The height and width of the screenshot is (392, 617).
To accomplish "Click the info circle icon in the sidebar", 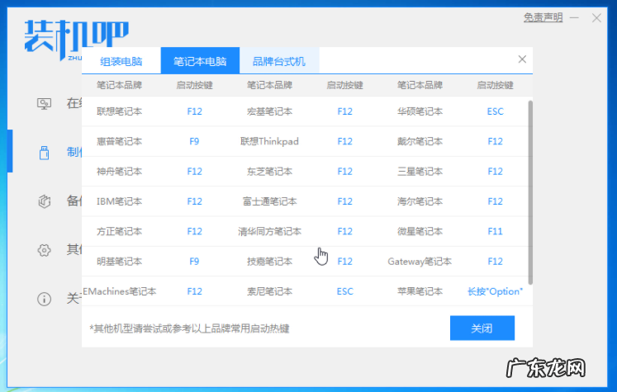I will pos(45,298).
